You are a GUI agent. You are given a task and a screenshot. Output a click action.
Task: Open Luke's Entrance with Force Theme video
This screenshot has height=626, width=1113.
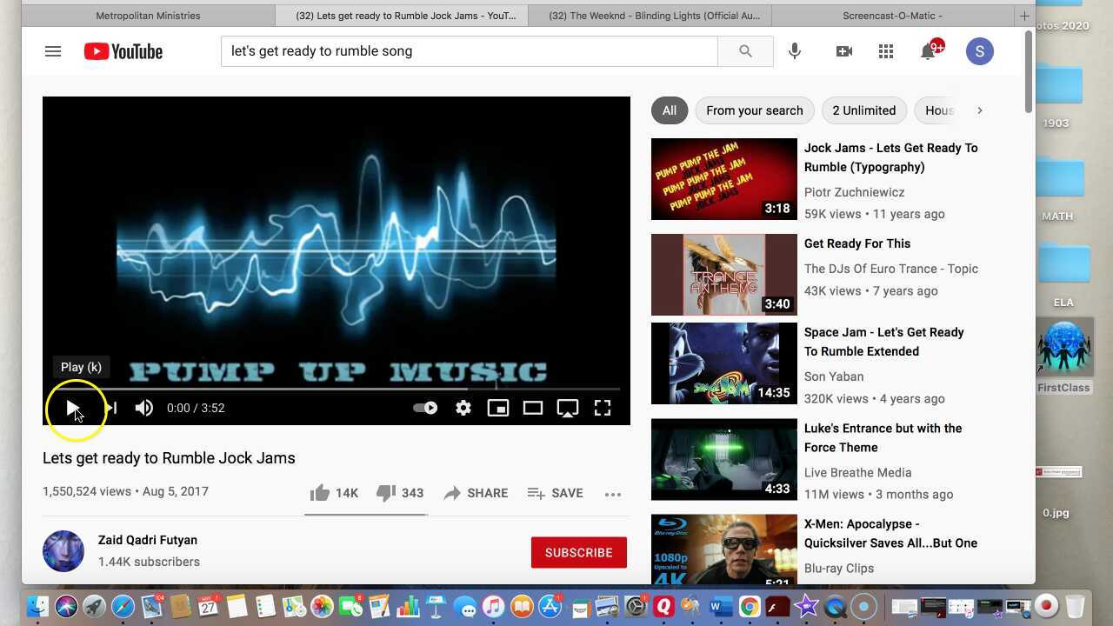click(883, 438)
